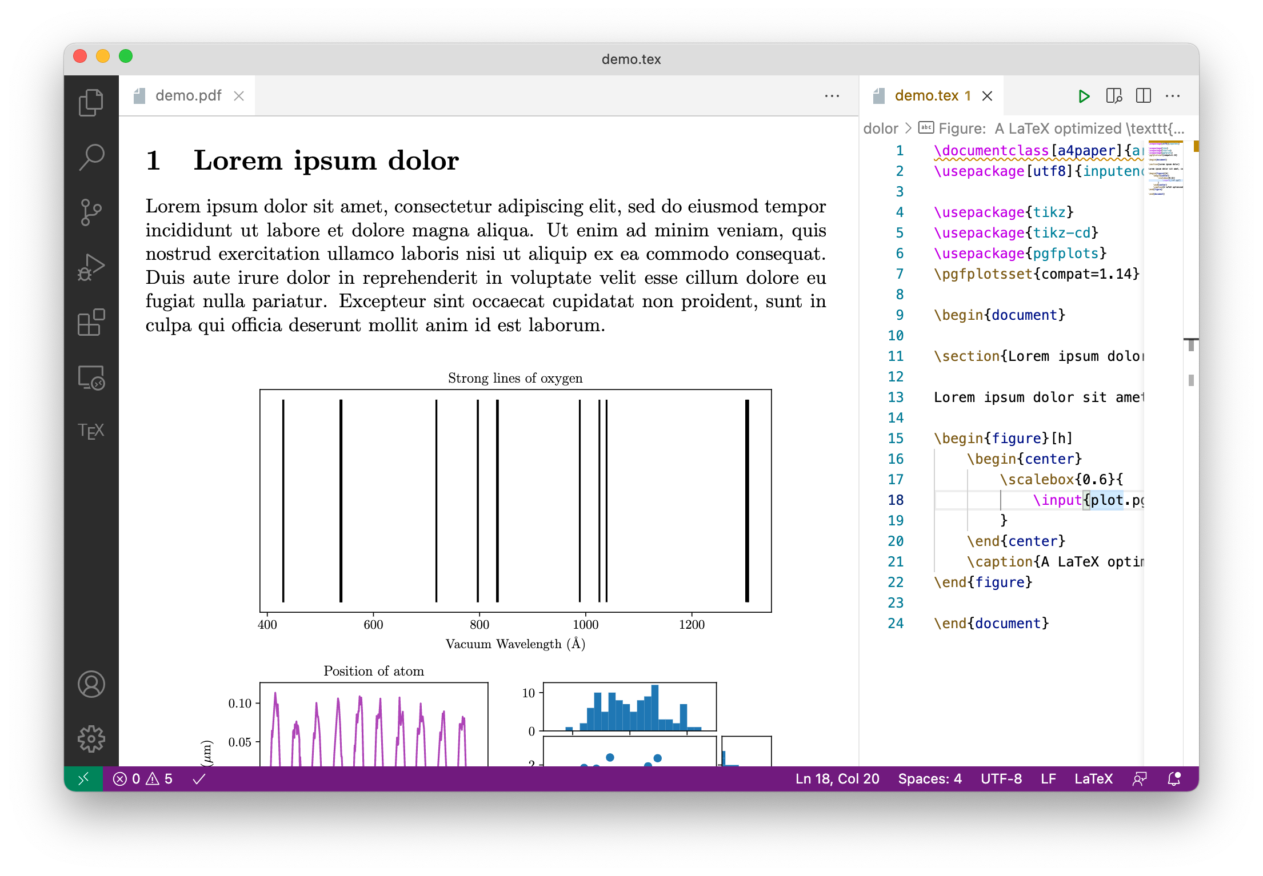This screenshot has height=876, width=1263.
Task: Click \end{document} on line 24
Action: (992, 624)
